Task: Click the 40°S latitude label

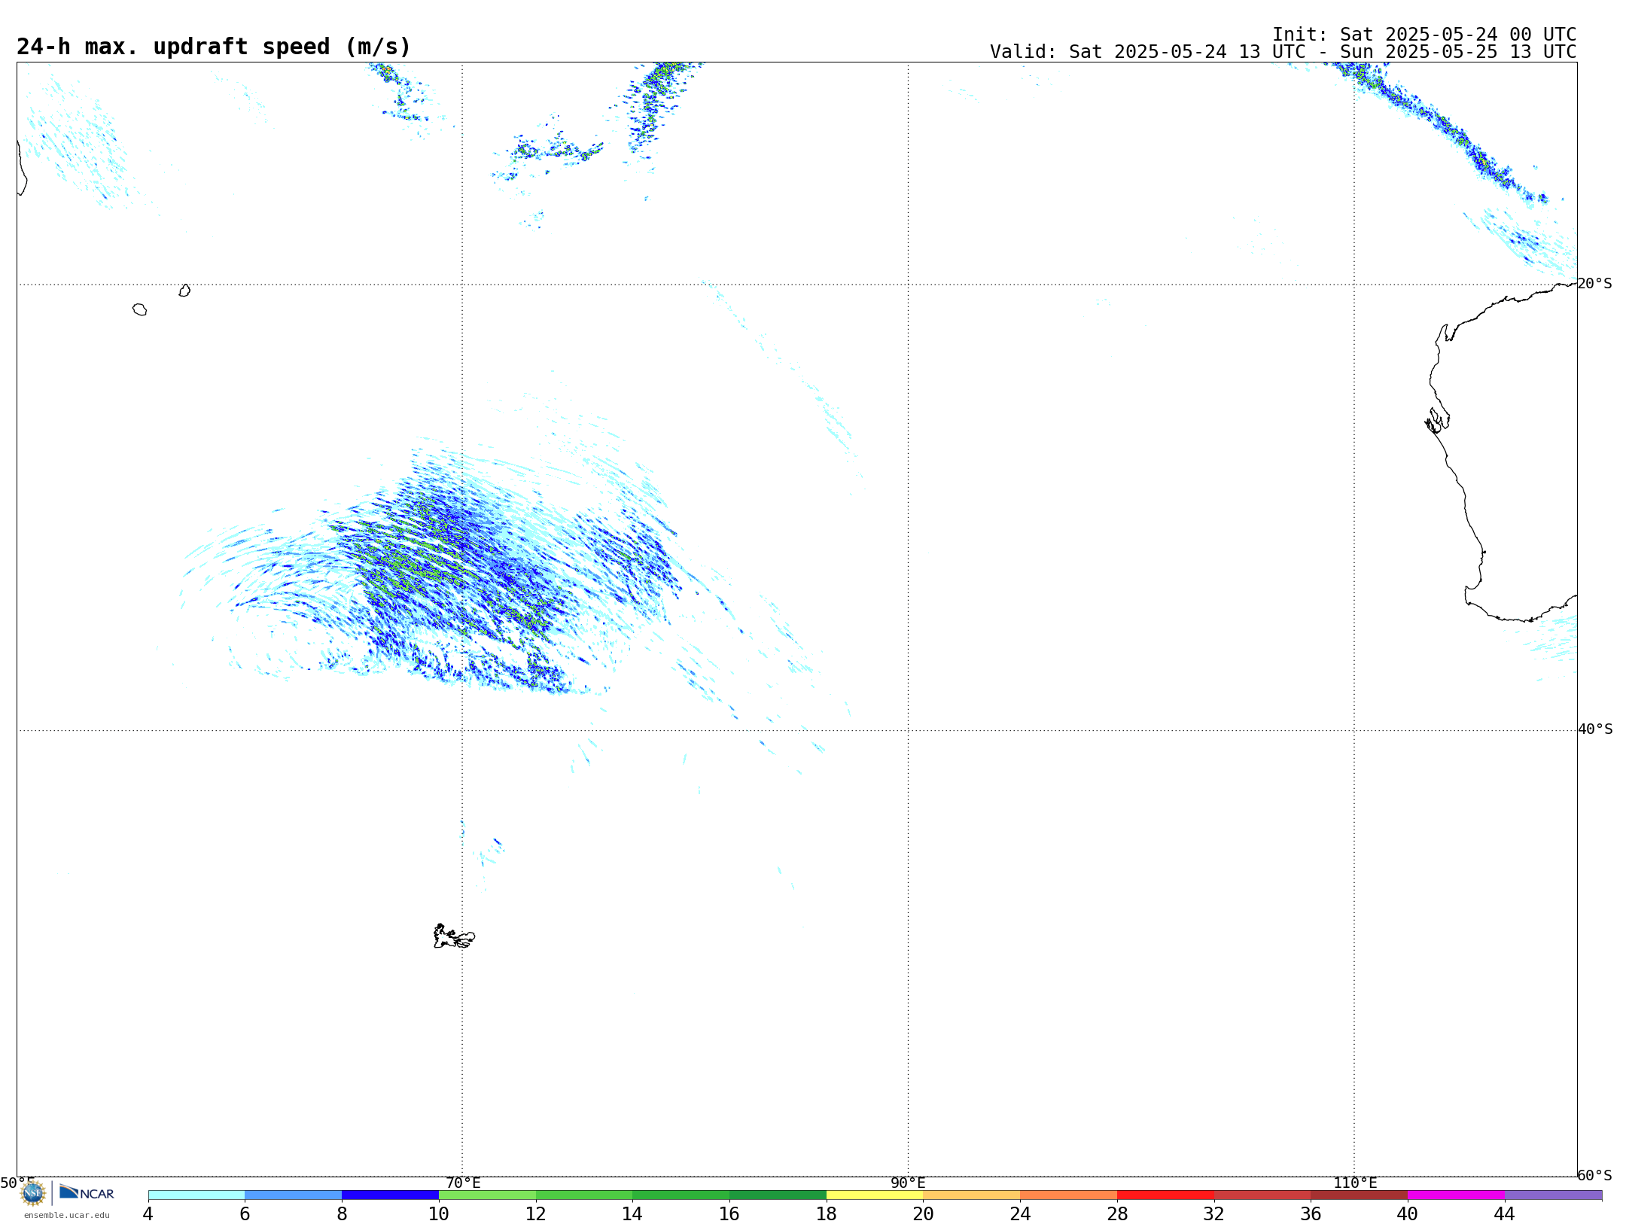Action: pyautogui.click(x=1595, y=729)
